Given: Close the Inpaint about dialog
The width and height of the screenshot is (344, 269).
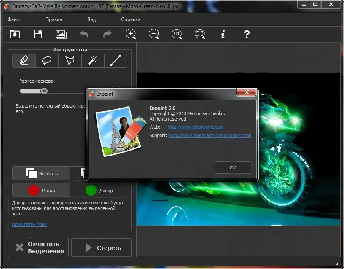Looking at the screenshot, I should (x=246, y=92).
